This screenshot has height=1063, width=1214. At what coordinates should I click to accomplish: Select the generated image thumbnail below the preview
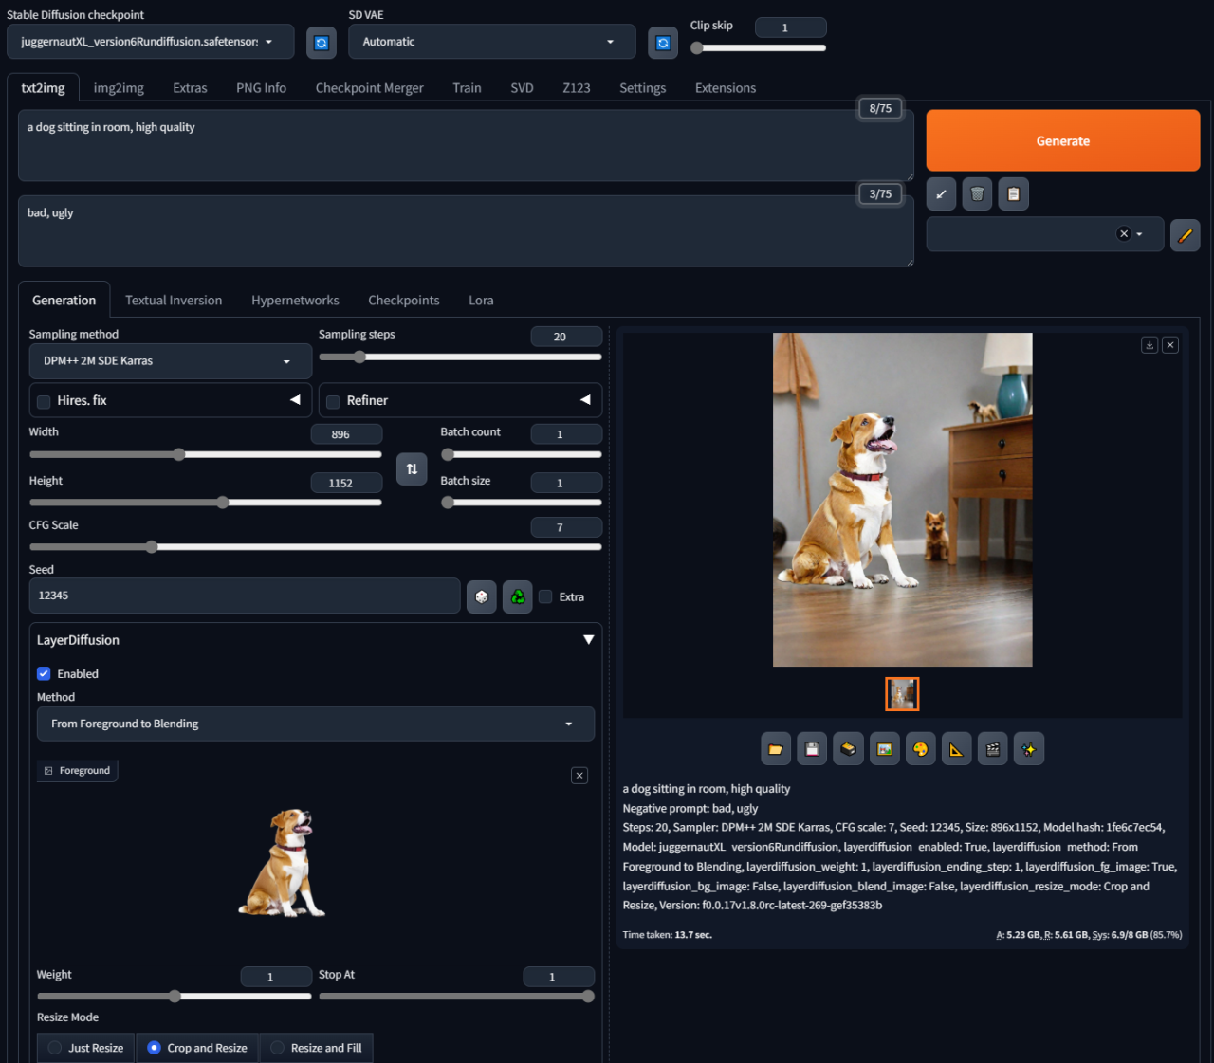tap(902, 694)
